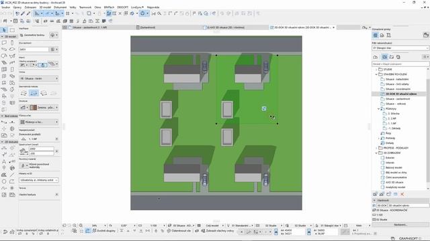Open Publisher Sets in the Navigator

pos(398,57)
